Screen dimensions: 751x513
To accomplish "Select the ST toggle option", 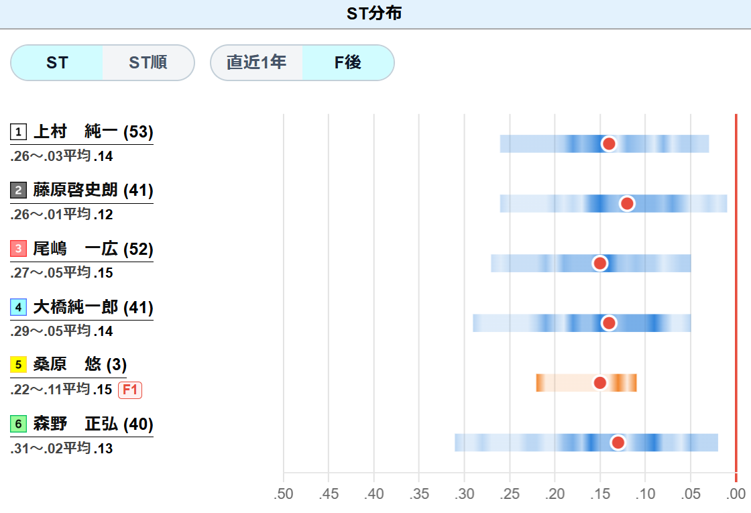I will pos(57,63).
